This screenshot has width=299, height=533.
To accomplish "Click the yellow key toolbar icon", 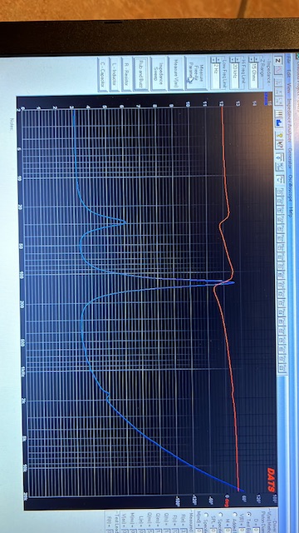I will [280, 135].
